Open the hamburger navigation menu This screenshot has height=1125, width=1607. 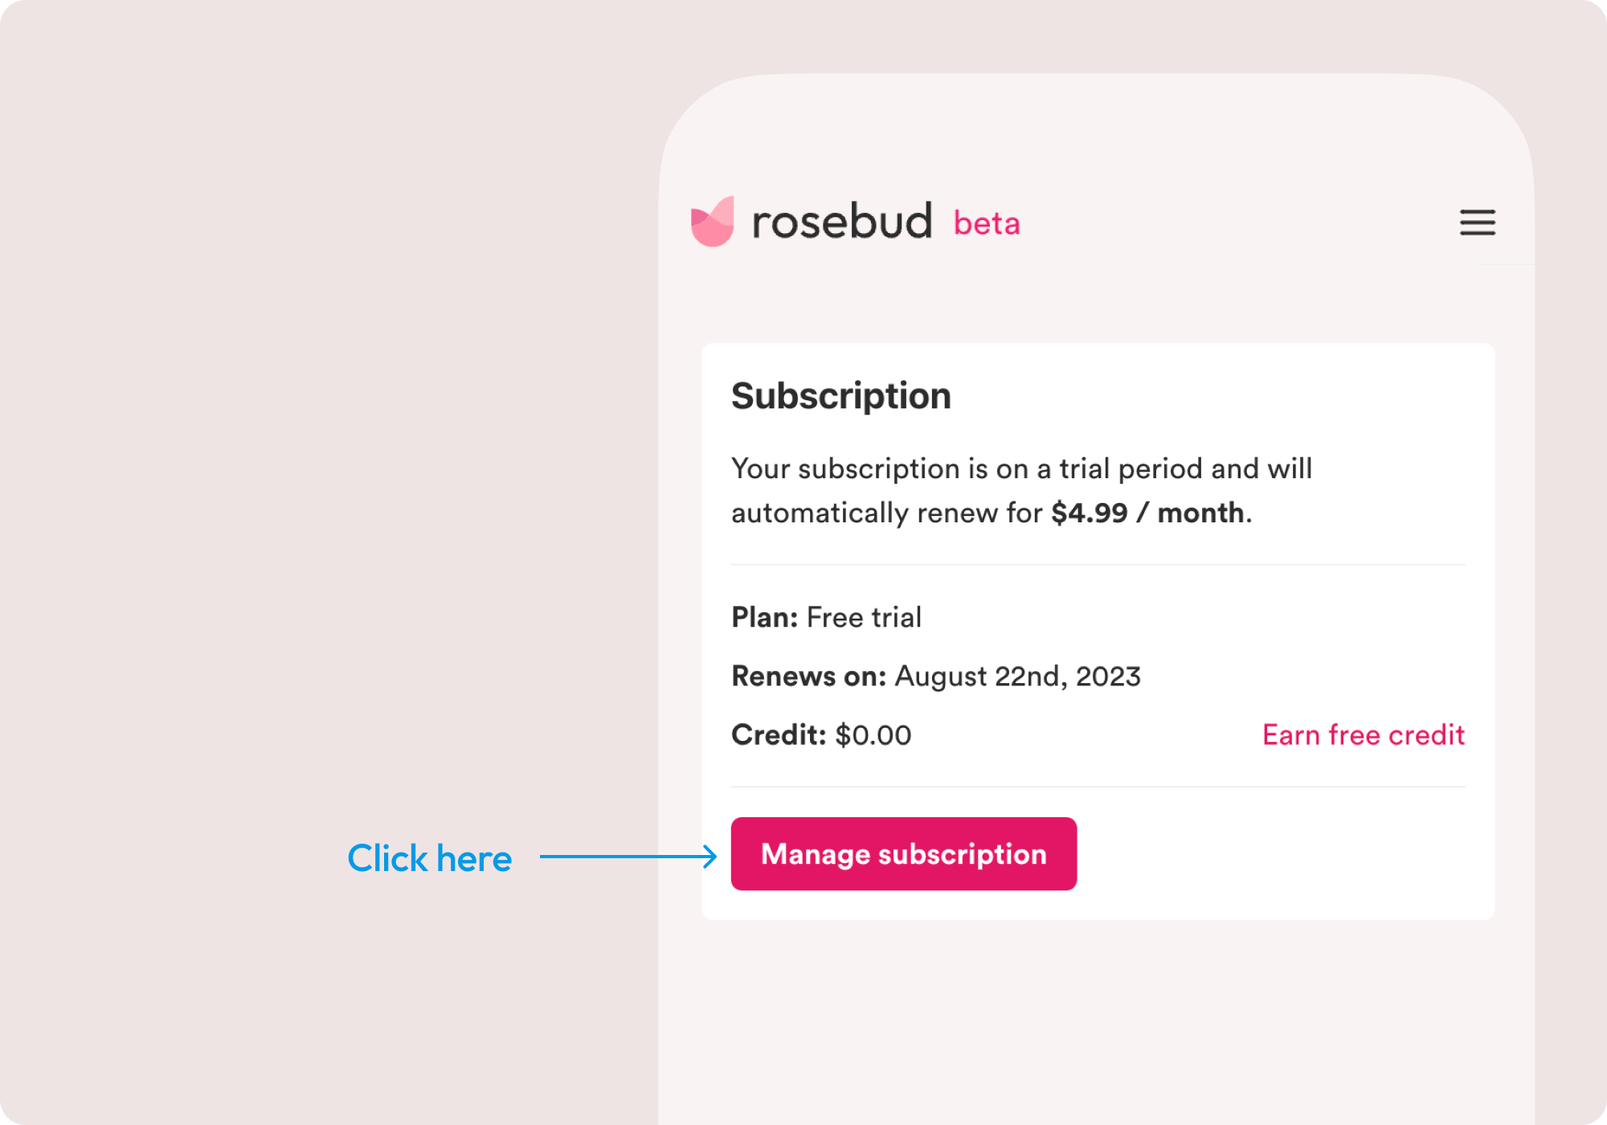[1477, 223]
